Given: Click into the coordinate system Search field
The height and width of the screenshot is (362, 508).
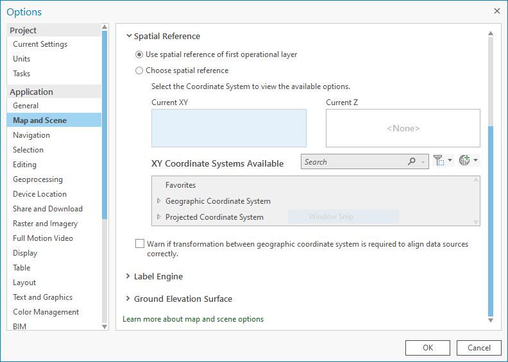Looking at the screenshot, I should pos(353,162).
